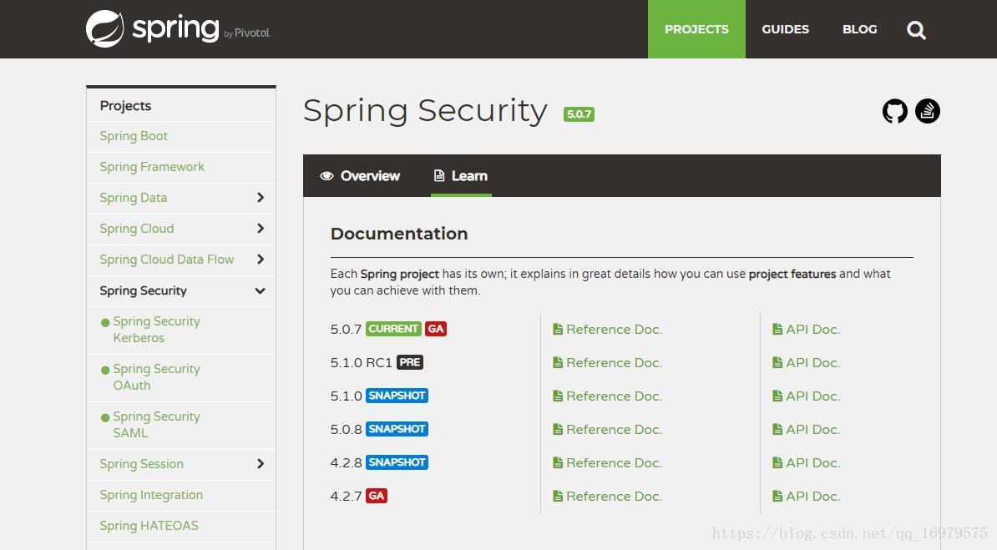The image size is (997, 550).
Task: Open API Doc. for 5.1.0 RC1
Action: pyautogui.click(x=807, y=362)
